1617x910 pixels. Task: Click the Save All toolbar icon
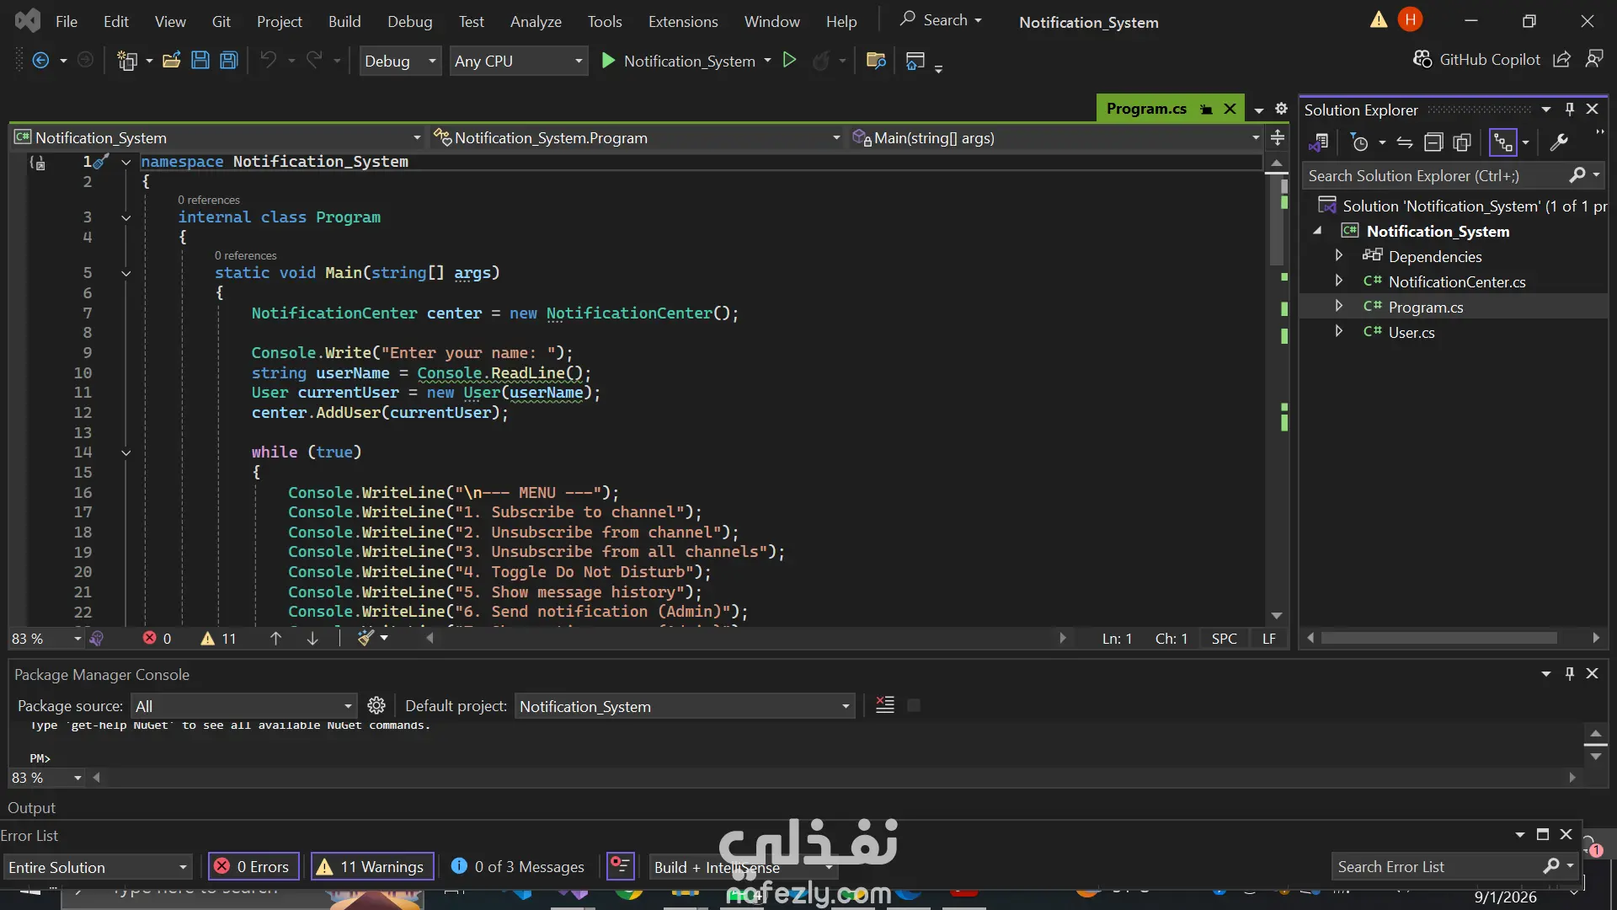pos(229,61)
